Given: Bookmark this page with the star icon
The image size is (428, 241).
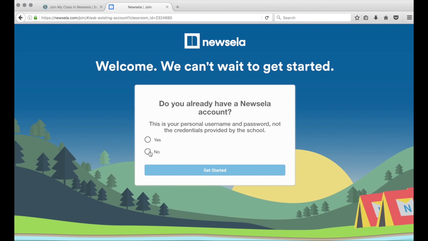Looking at the screenshot, I should coord(357,18).
